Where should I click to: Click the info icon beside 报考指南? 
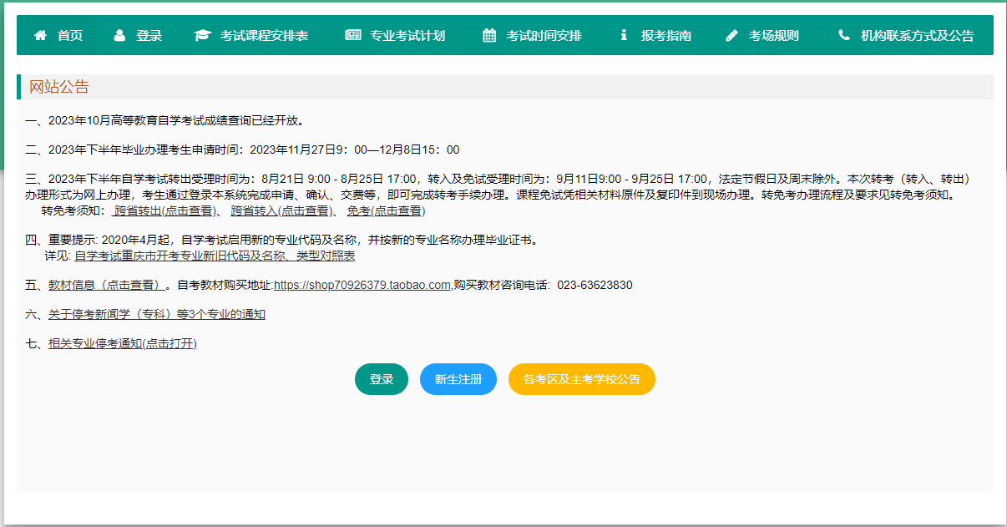click(624, 34)
